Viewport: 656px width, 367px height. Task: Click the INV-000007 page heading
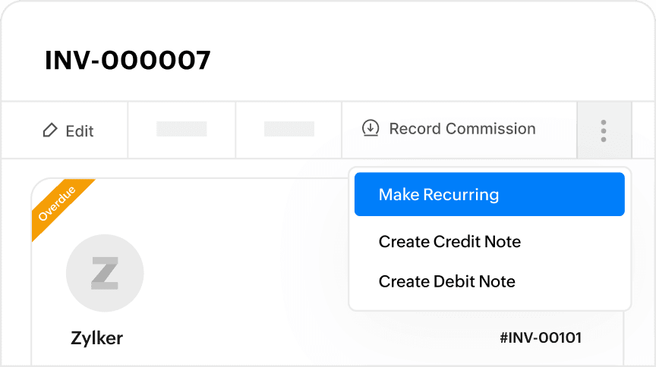click(x=128, y=61)
